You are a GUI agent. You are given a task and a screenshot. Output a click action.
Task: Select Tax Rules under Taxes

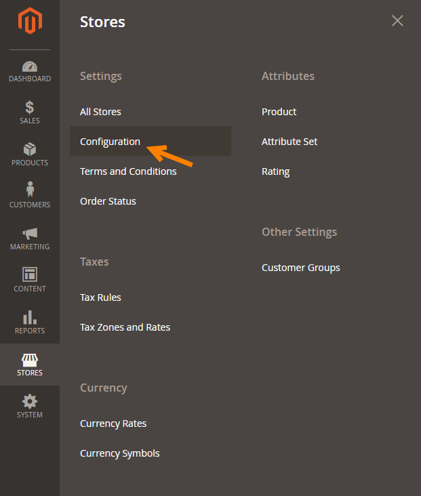point(100,297)
